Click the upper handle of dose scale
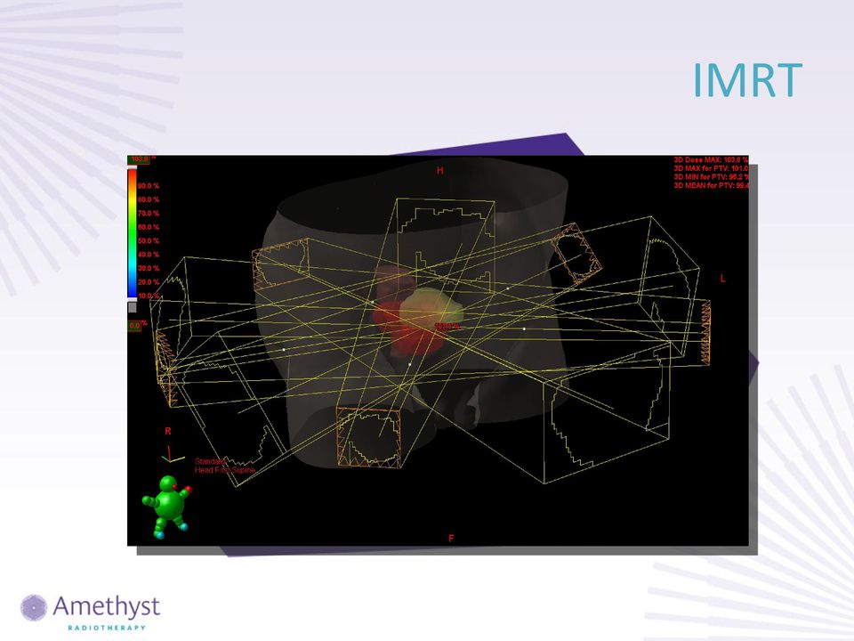This screenshot has height=641, width=854. (x=133, y=169)
